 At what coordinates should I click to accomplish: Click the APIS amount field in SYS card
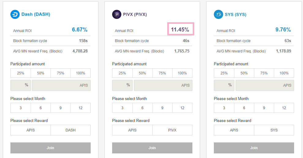[265, 85]
